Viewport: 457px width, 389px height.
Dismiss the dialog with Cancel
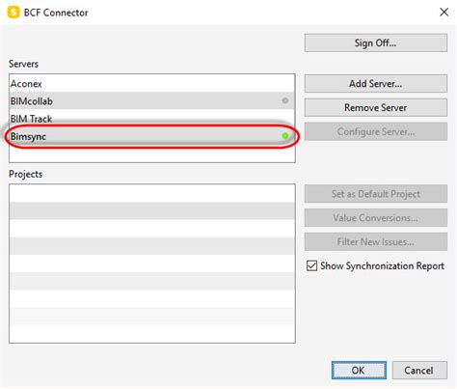[419, 370]
